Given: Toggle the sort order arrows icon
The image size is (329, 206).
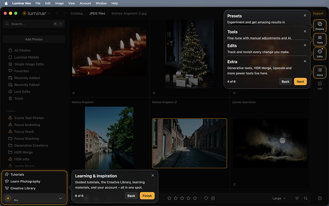Looking at the screenshot, I should [306, 198].
